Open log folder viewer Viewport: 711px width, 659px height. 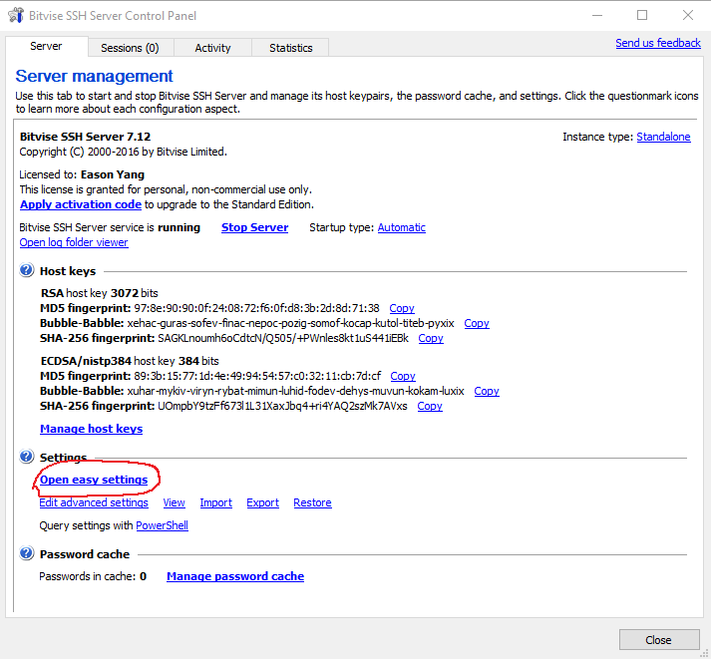coord(74,242)
